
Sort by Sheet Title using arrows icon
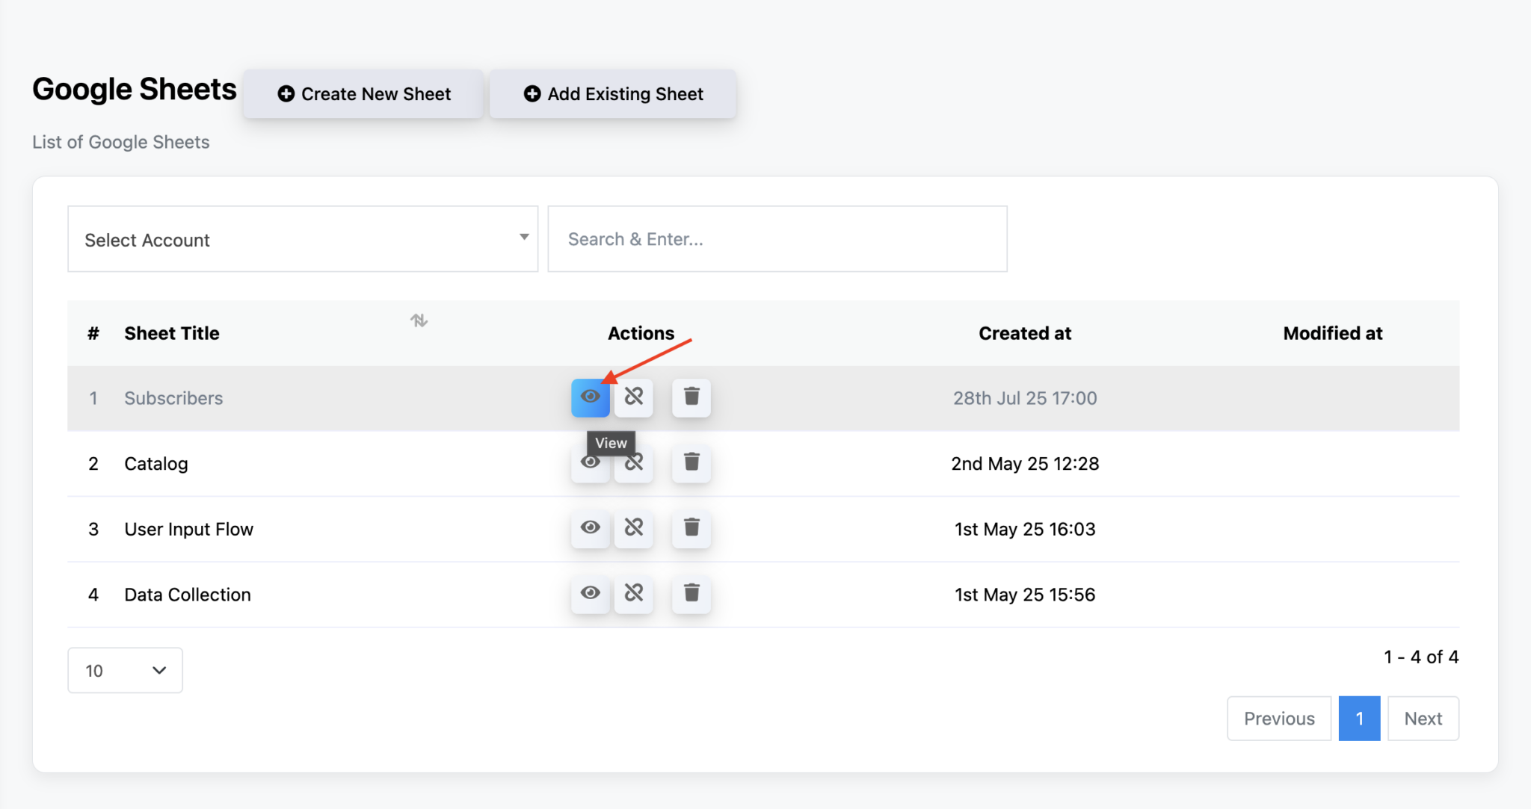click(419, 320)
